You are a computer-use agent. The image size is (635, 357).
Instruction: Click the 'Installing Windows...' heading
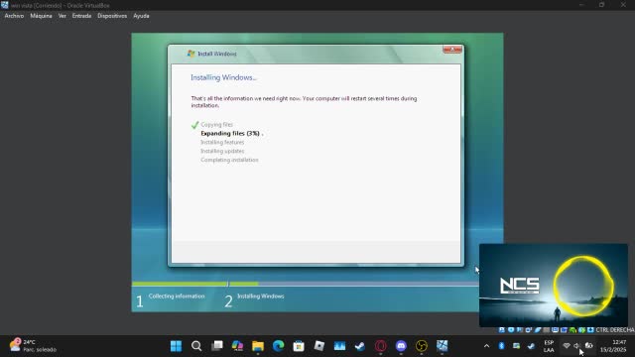click(x=223, y=77)
